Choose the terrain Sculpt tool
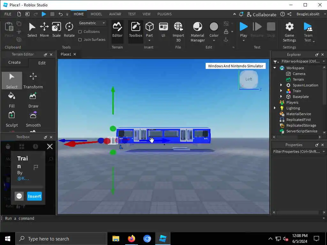The width and height of the screenshot is (327, 245). point(12,119)
